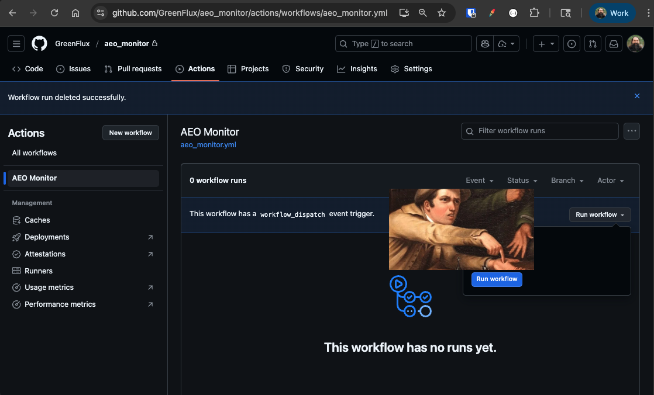Screen dimensions: 654x395
Task: Open the create new menu with plus icon
Action: click(x=545, y=43)
